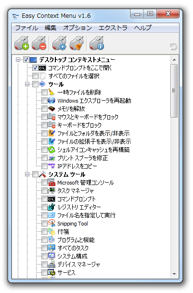Click the cmd icon beside コマンドプロンプトをここで開く

[42, 68]
